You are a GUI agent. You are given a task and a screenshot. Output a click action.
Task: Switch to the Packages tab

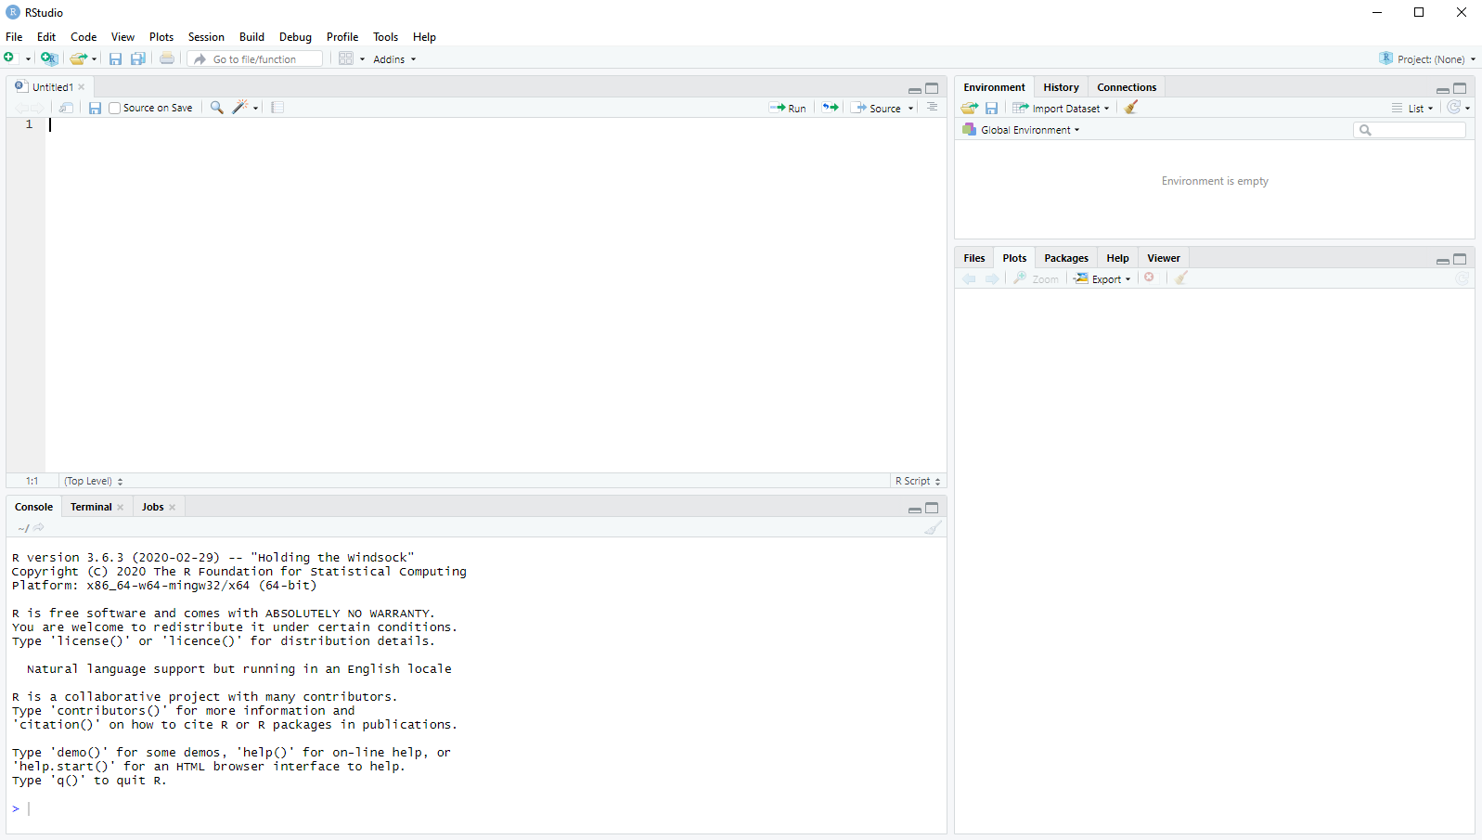[1065, 258]
